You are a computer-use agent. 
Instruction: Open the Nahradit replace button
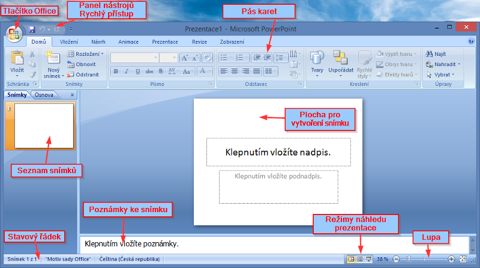(443, 64)
